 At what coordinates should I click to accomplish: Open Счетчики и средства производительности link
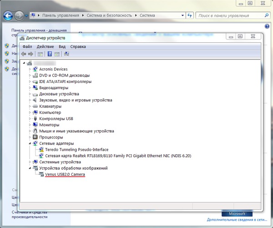[x=30, y=215]
